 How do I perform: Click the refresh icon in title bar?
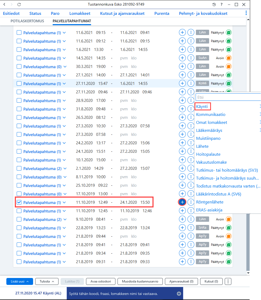19,5
